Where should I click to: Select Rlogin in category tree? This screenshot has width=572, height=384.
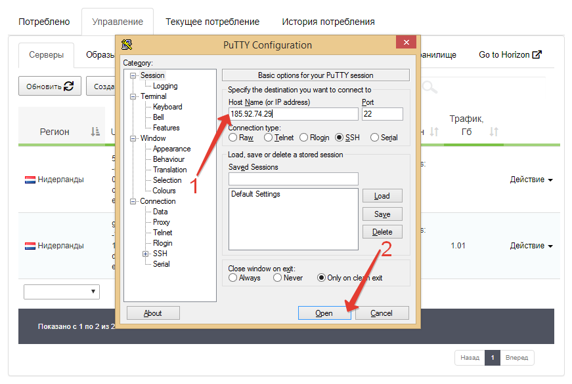click(x=162, y=243)
